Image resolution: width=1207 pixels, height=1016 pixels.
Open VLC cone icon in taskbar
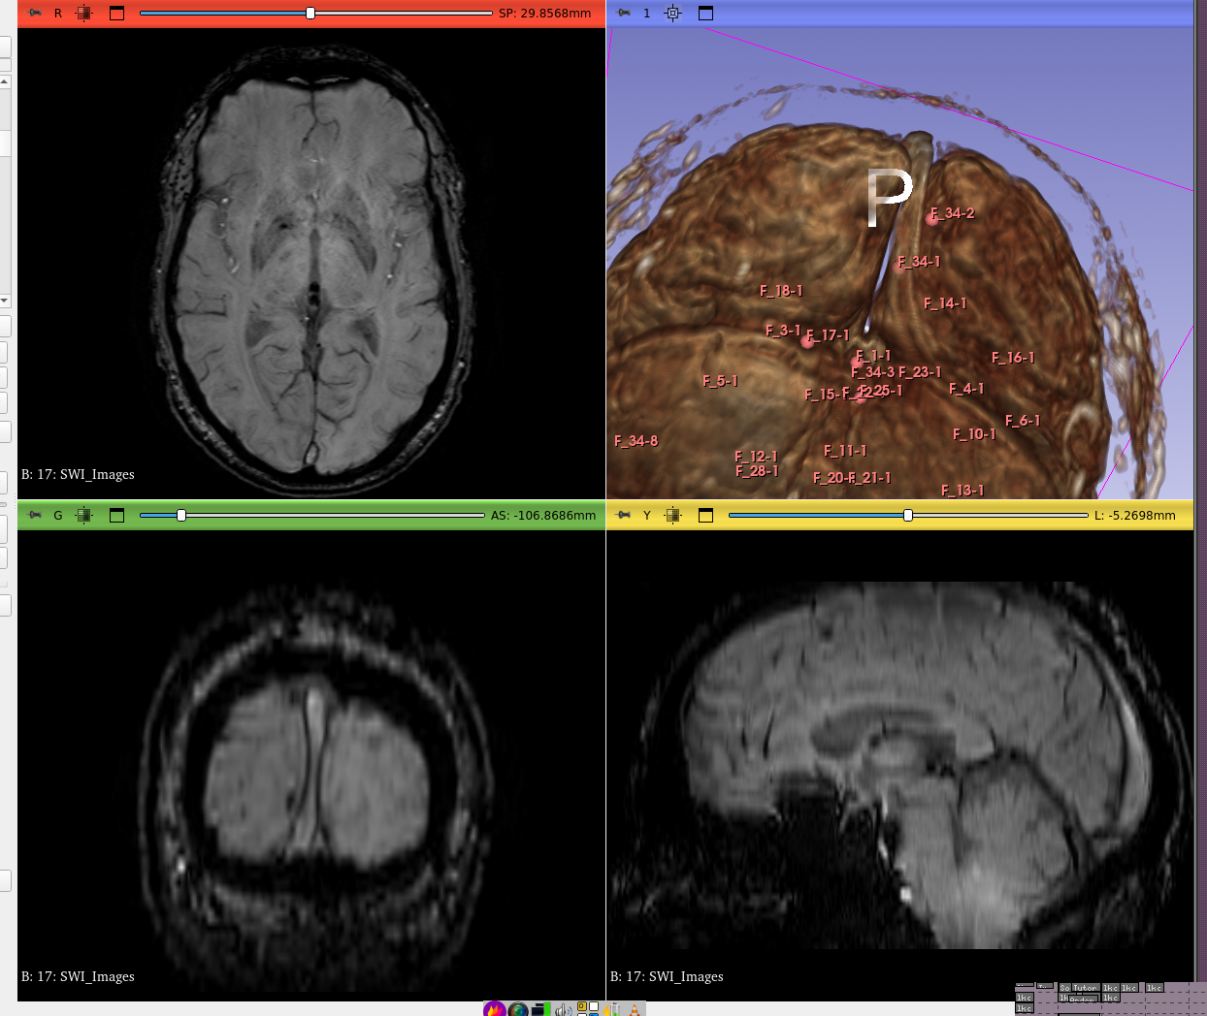[x=635, y=1009]
